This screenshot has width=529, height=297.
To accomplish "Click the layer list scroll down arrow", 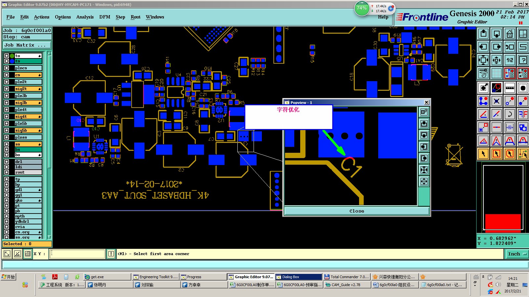I will click(x=49, y=237).
